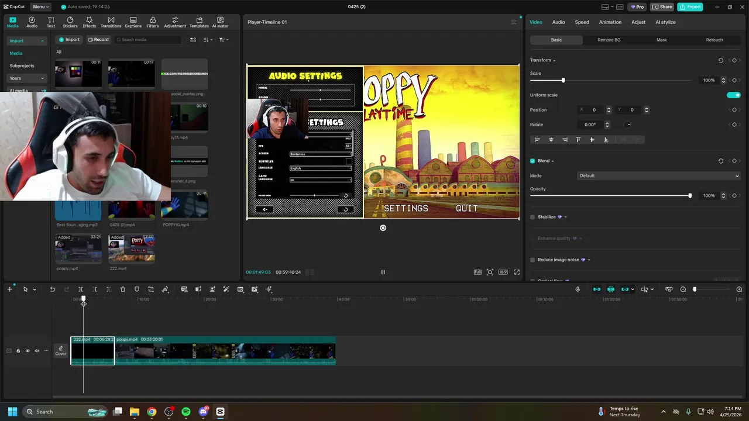Screen dimensions: 749x421
Task: Click the Opacity slider handle
Action: 690,195
